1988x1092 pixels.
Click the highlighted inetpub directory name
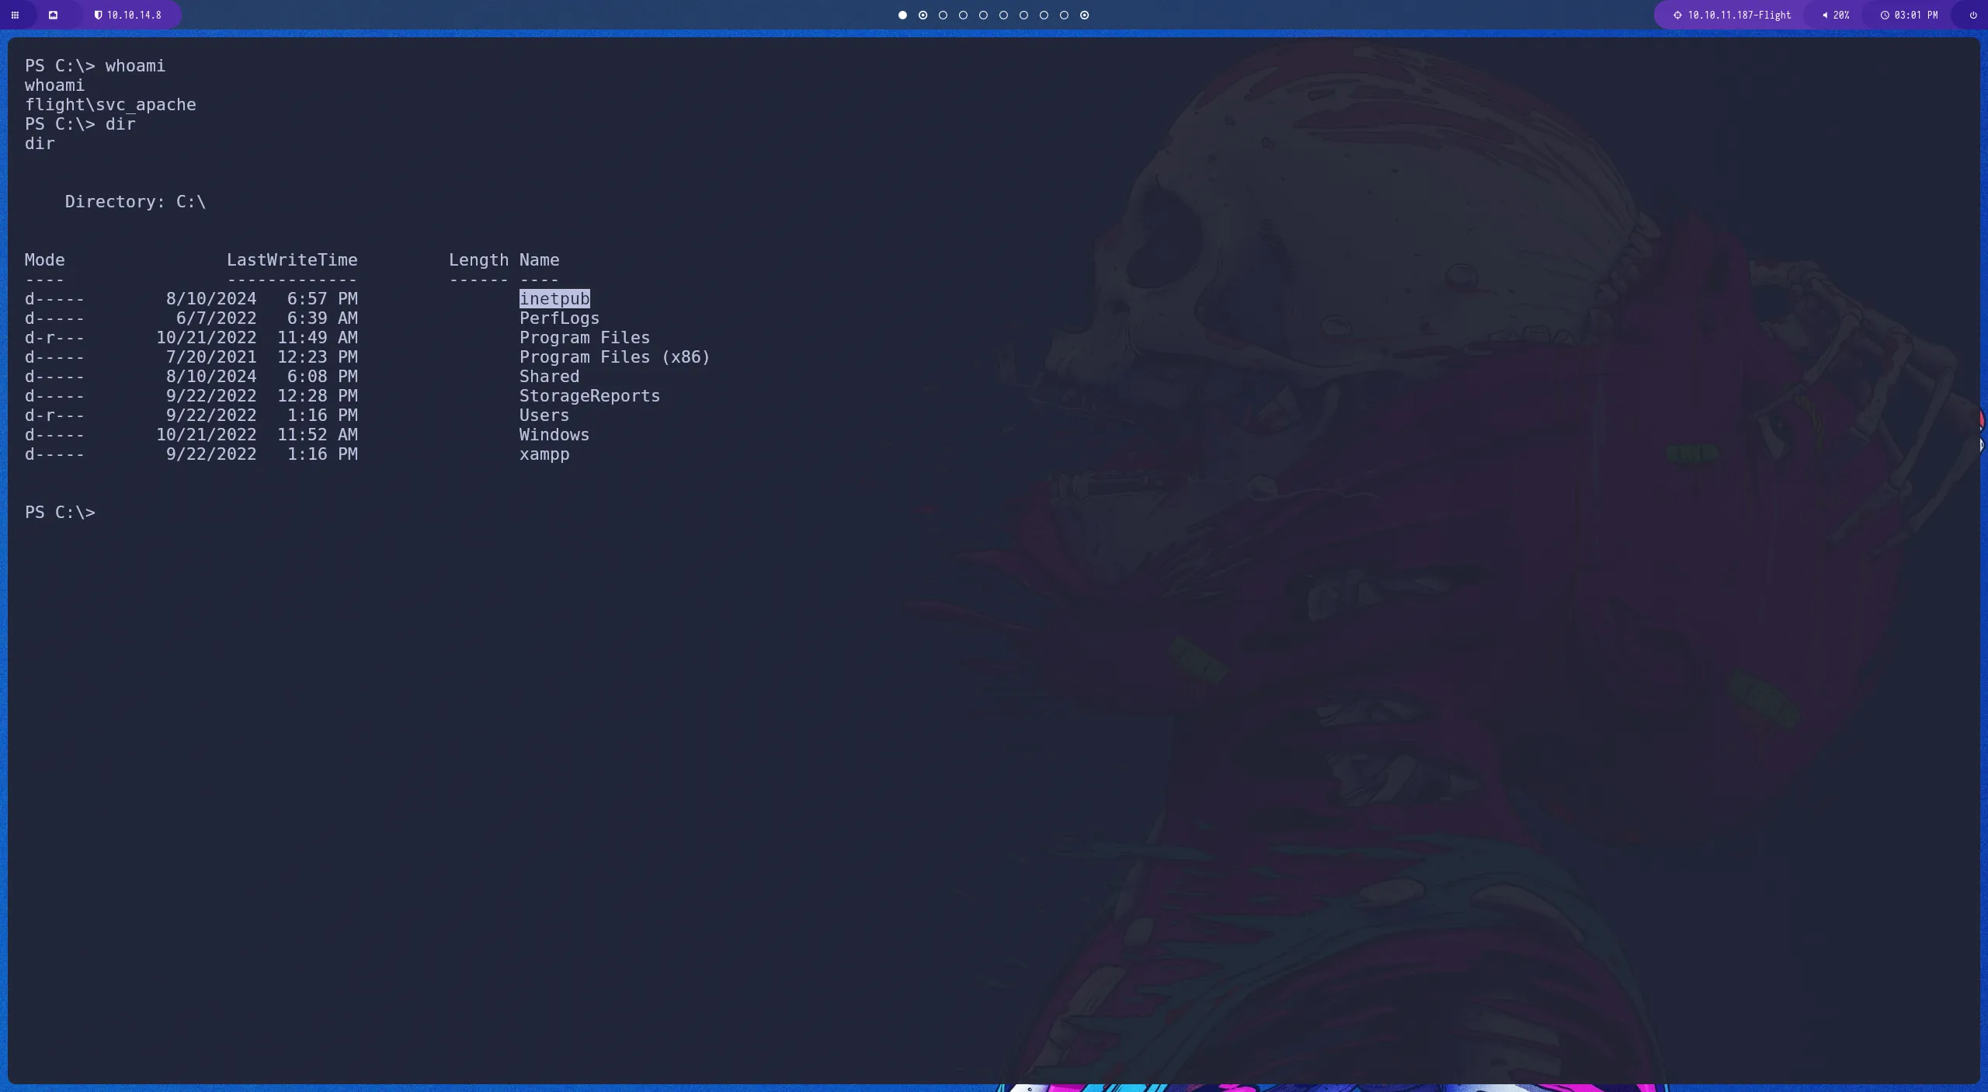coord(554,299)
